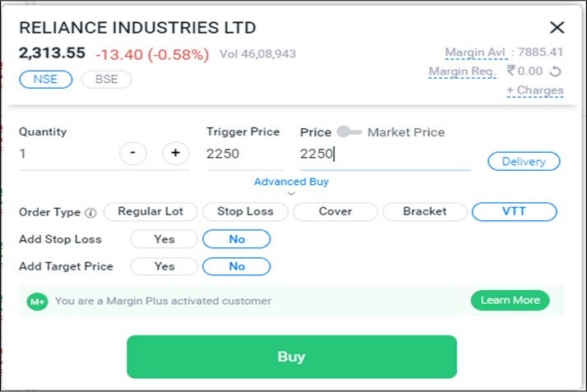Select Yes for Add Stop Loss
This screenshot has width=587, height=392.
coord(164,239)
